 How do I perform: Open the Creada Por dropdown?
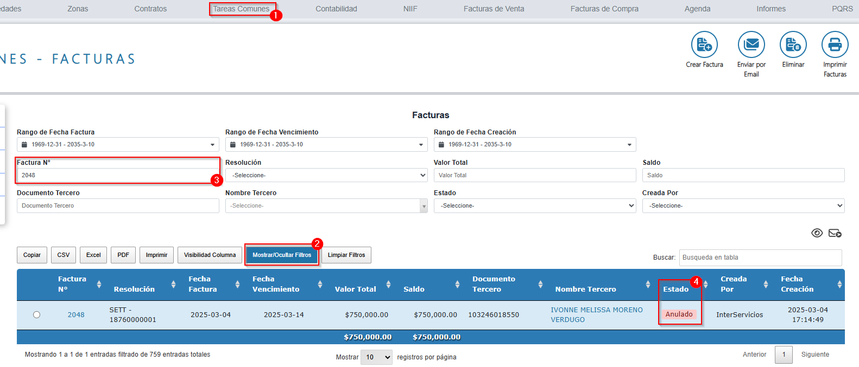tap(743, 205)
